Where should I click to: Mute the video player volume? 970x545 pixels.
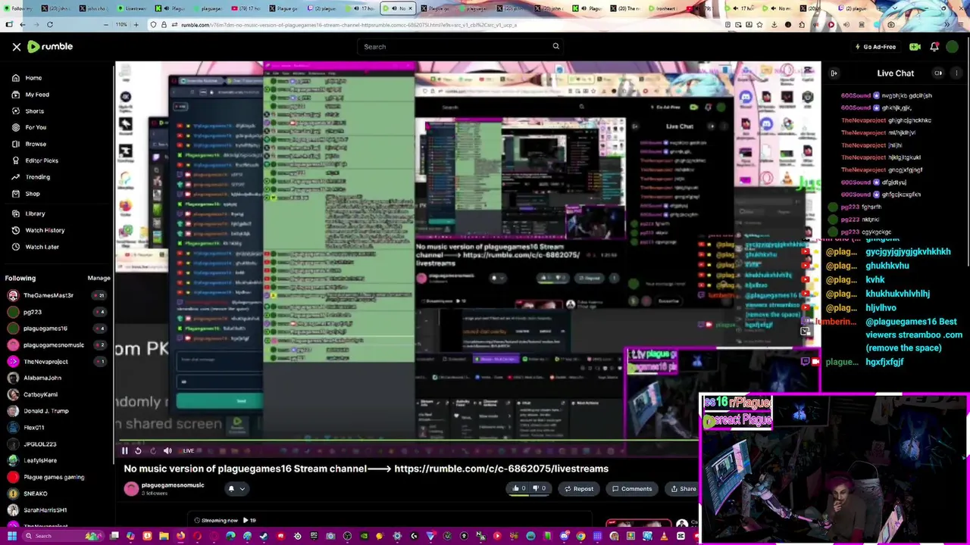[x=167, y=451]
